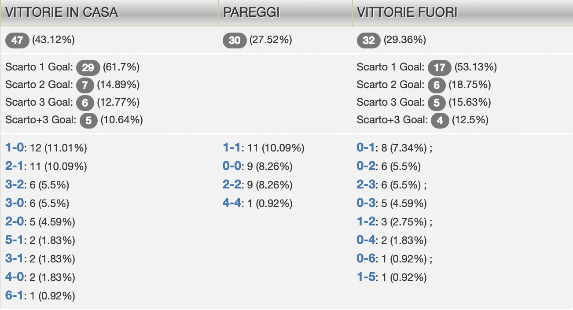The image size is (573, 310).
Task: Select the Pareggi column header
Action: click(x=251, y=12)
